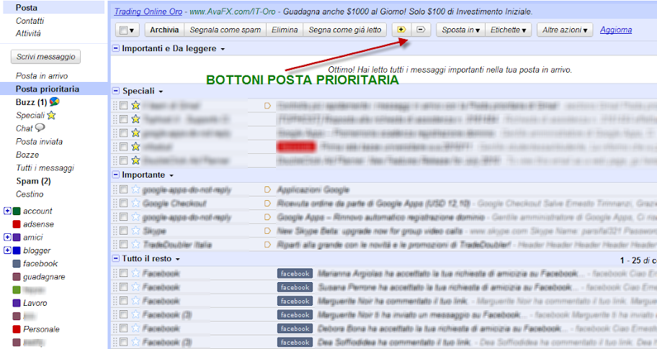Screen dimensions: 657x349
Task: Click the red adsense label color swatch
Action: (x=17, y=225)
